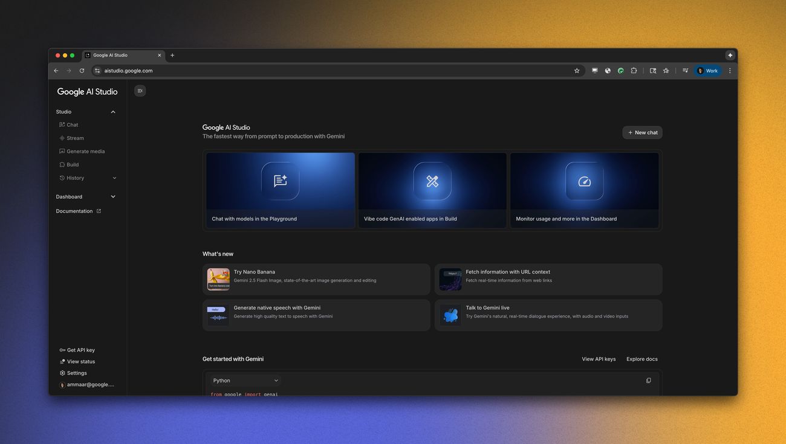This screenshot has height=444, width=786.
Task: Click the View status icon
Action: click(62, 361)
